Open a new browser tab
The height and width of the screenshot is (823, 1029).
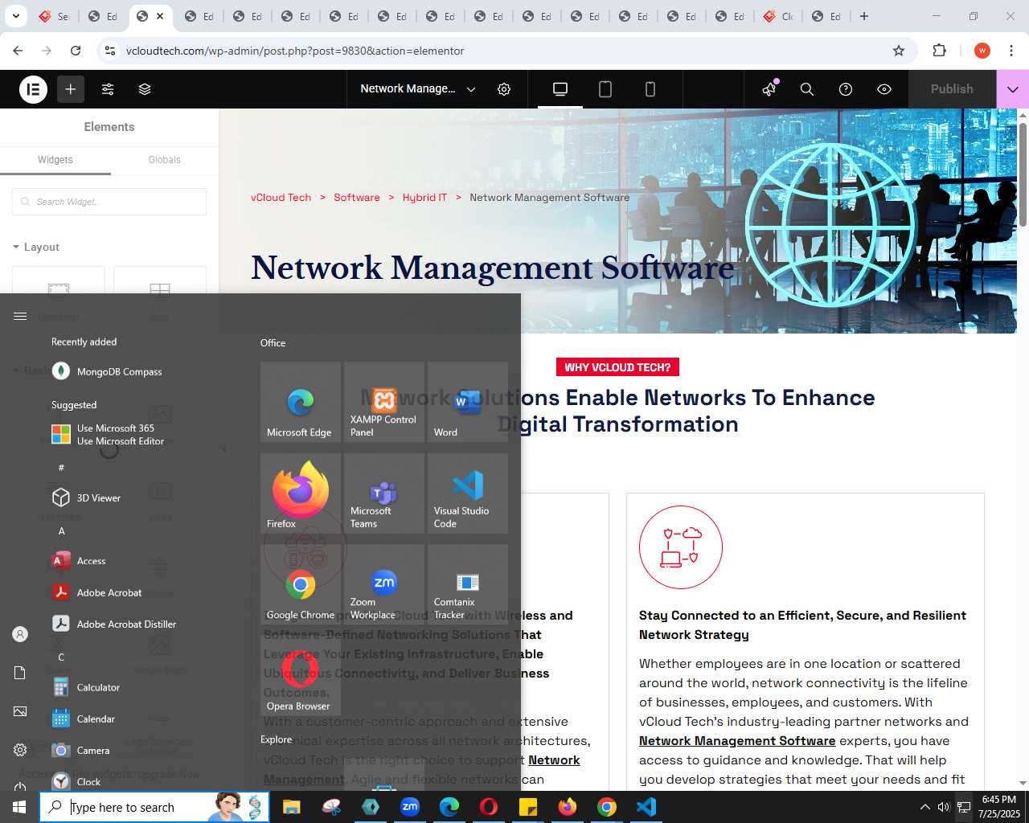coord(864,16)
